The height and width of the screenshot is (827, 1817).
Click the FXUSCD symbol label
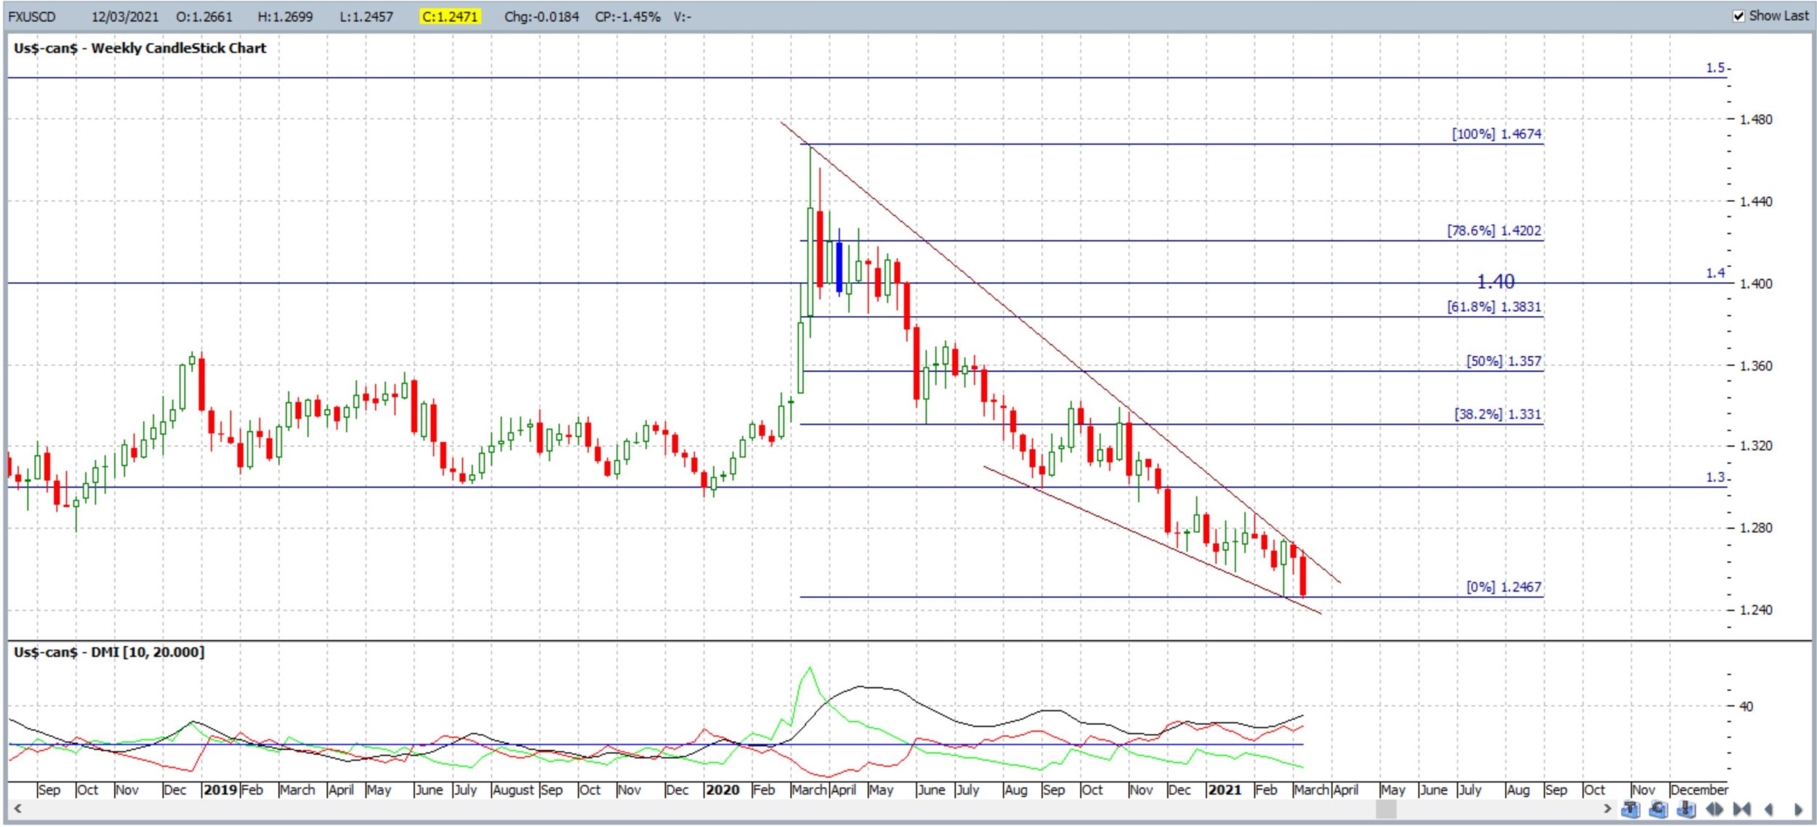(32, 17)
